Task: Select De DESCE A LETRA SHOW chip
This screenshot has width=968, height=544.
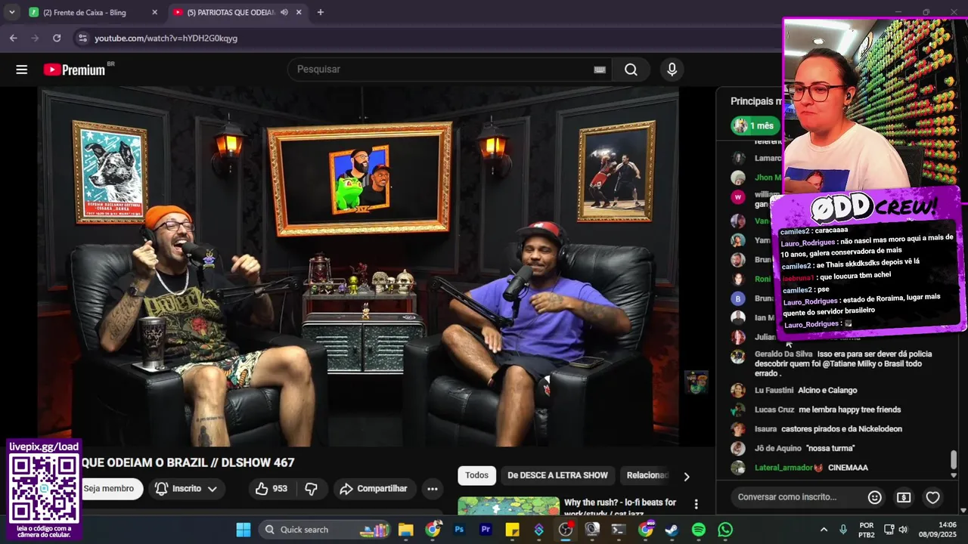Action: (557, 475)
